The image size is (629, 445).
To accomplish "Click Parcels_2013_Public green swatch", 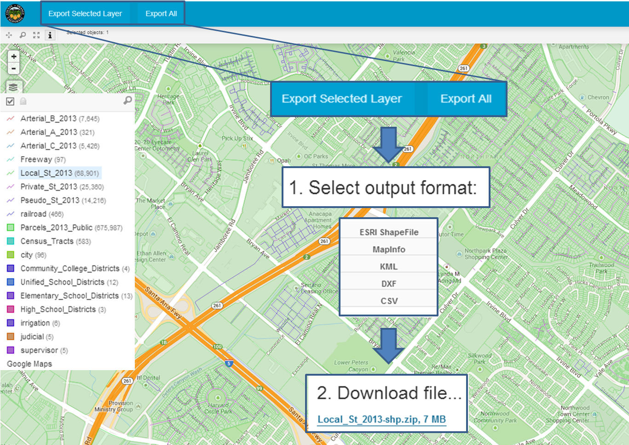I will point(11,227).
